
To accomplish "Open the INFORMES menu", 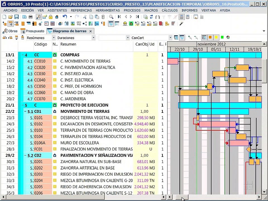I will click(190, 10).
